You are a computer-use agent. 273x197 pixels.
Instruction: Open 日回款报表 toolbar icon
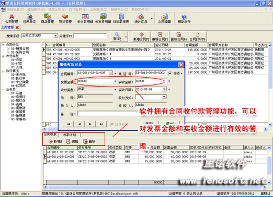click(121, 18)
